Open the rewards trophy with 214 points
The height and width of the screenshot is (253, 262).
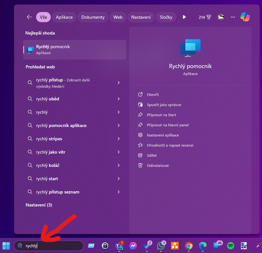tap(205, 17)
